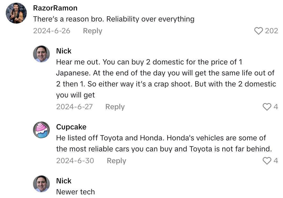Tap the heart on Nick's first reply
283x198 pixels.
tap(267, 107)
